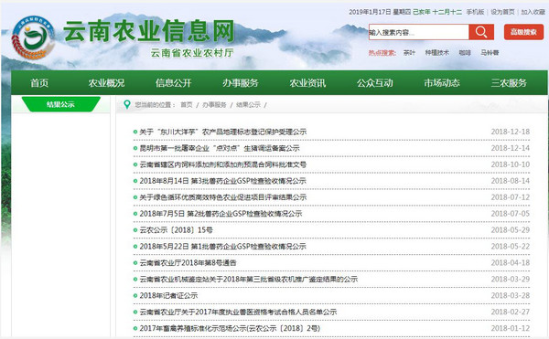Open the 2018年记者证公示 item

click(x=168, y=296)
